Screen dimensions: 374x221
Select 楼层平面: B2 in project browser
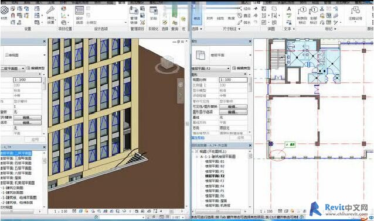215,166
